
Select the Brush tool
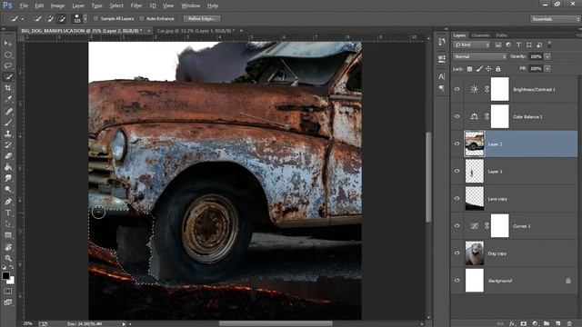pos(8,123)
